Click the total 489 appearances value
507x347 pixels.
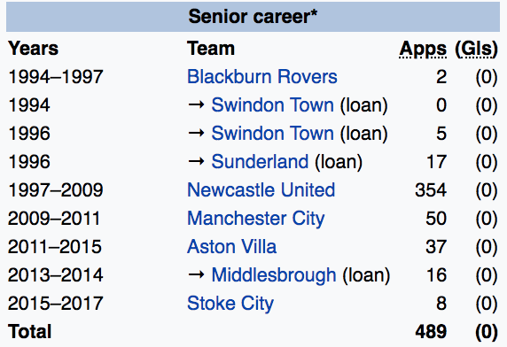(x=431, y=331)
